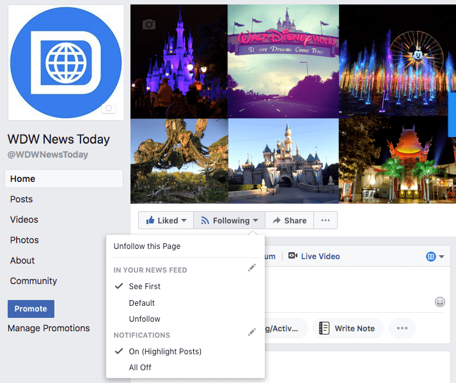Open the purple Cinderella Castle night photo
This screenshot has height=383, width=456.
(x=179, y=61)
